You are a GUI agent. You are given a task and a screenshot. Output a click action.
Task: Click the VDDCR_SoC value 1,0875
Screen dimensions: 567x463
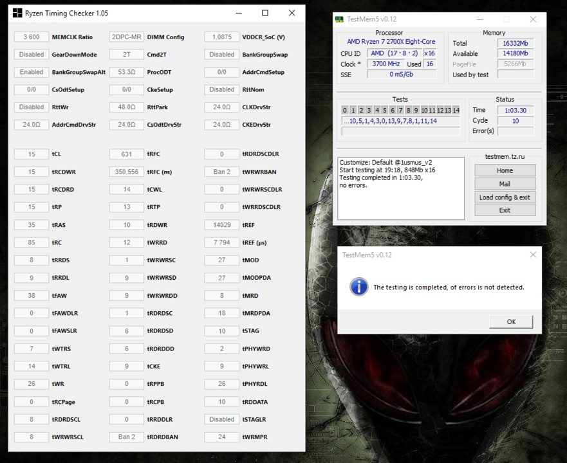pos(221,37)
